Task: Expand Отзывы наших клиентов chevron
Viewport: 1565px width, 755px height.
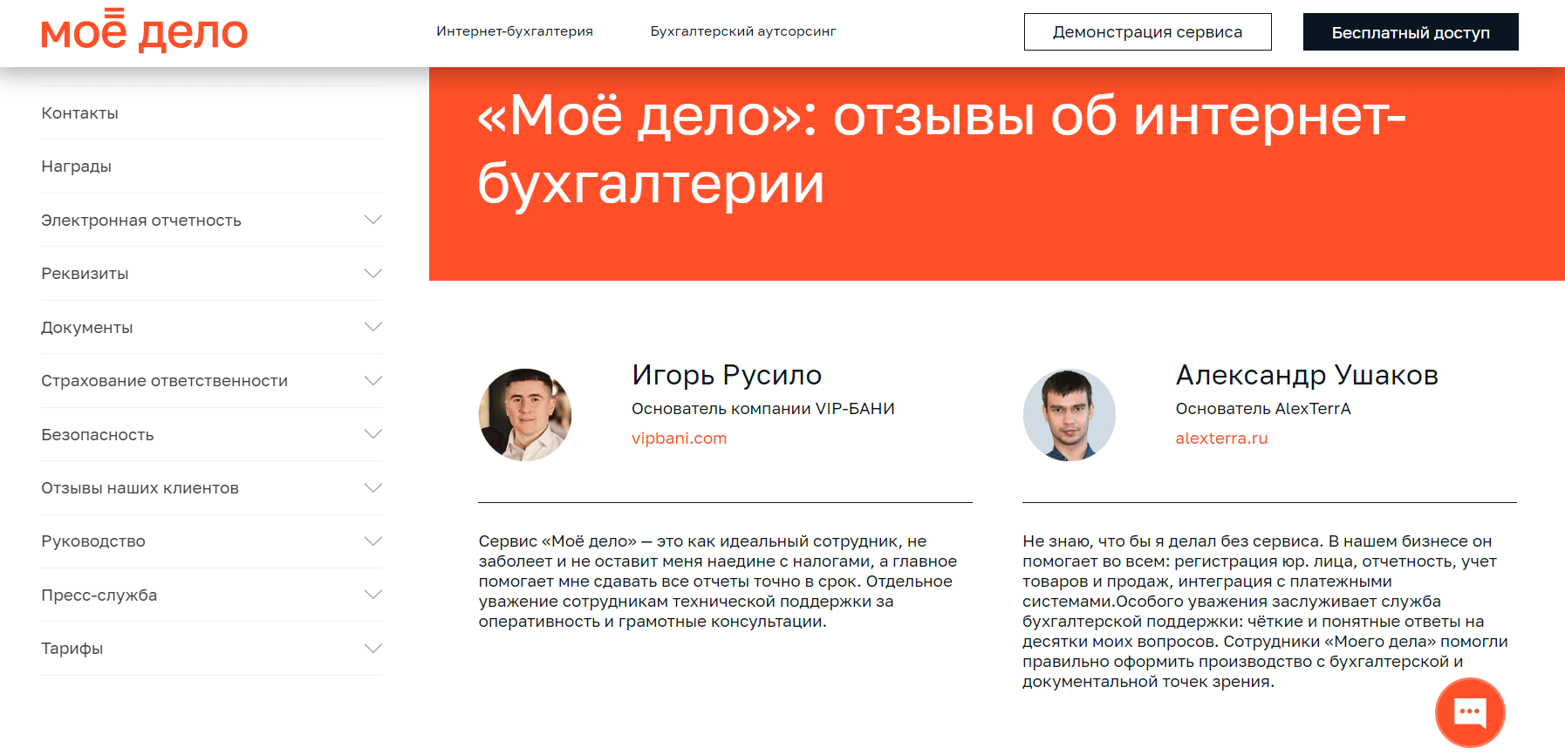Action: coord(373,488)
